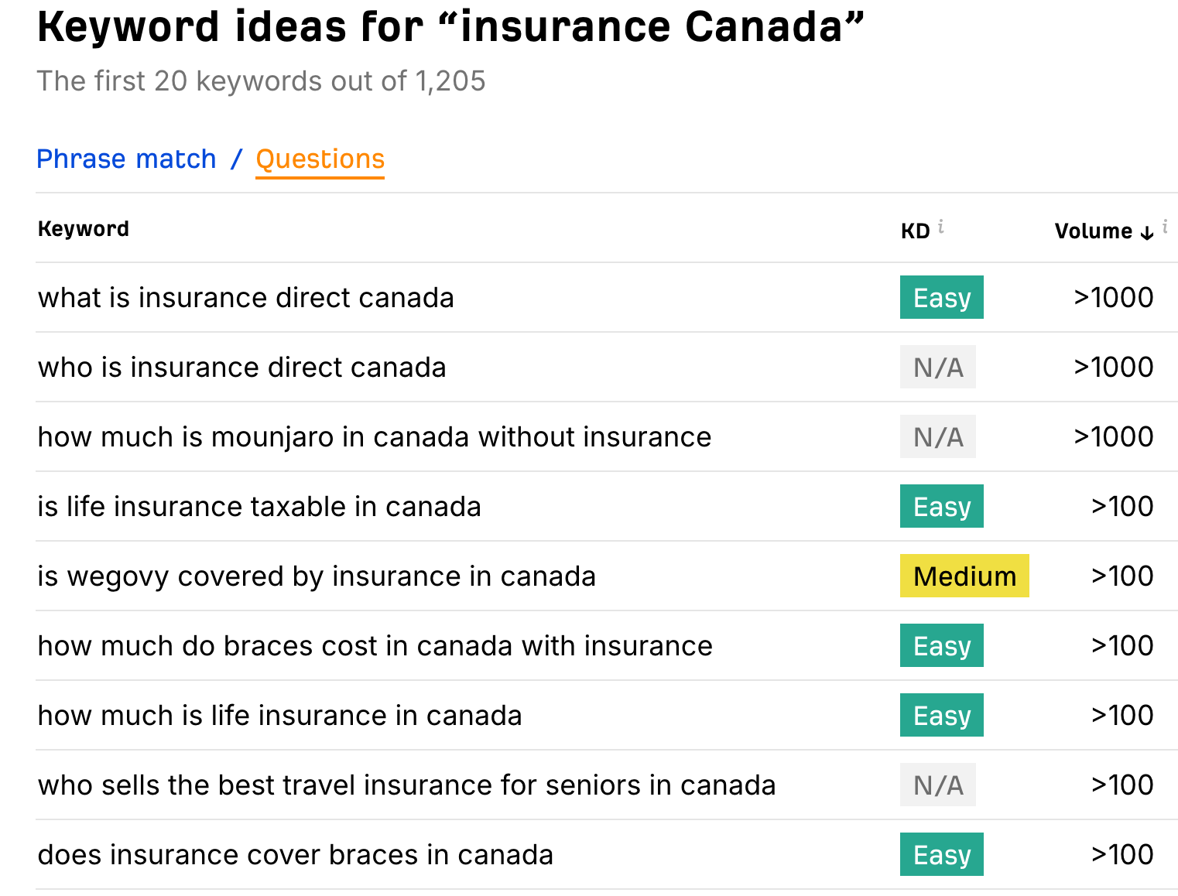The width and height of the screenshot is (1178, 896).
Task: Click the Volume sort arrow
Action: tap(1147, 232)
